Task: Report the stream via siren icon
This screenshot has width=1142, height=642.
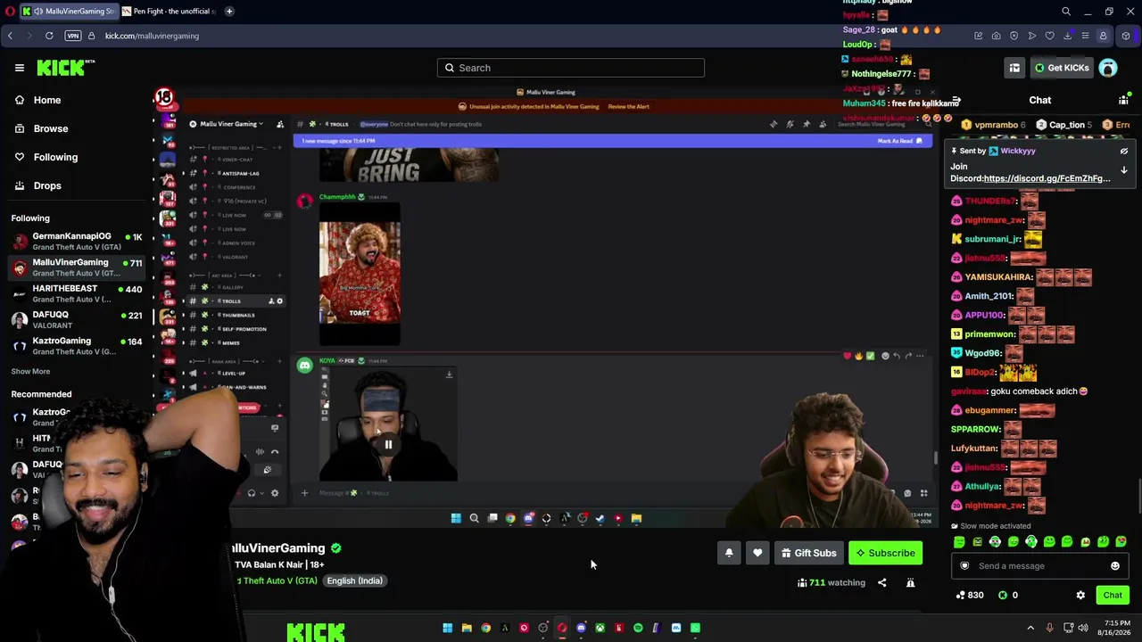Action: click(x=910, y=582)
